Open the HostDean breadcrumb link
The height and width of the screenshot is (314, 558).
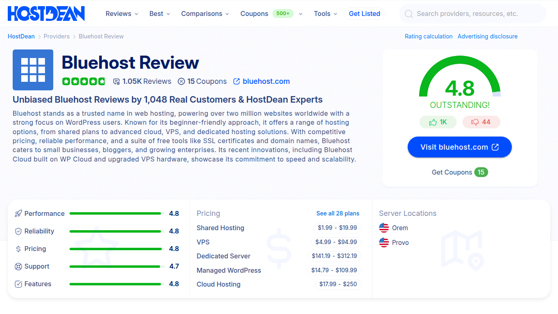(21, 36)
